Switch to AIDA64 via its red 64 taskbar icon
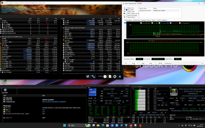The width and height of the screenshot is (205, 128). click(131, 125)
